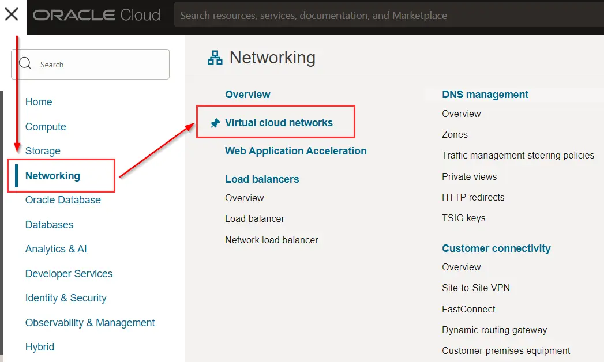Screen dimensions: 604x362
Task: Close the navigation menu with X icon
Action: coord(12,14)
